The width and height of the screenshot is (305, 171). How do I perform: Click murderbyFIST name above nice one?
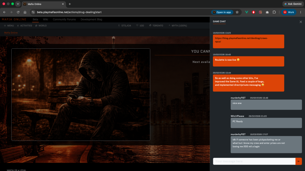(238, 98)
